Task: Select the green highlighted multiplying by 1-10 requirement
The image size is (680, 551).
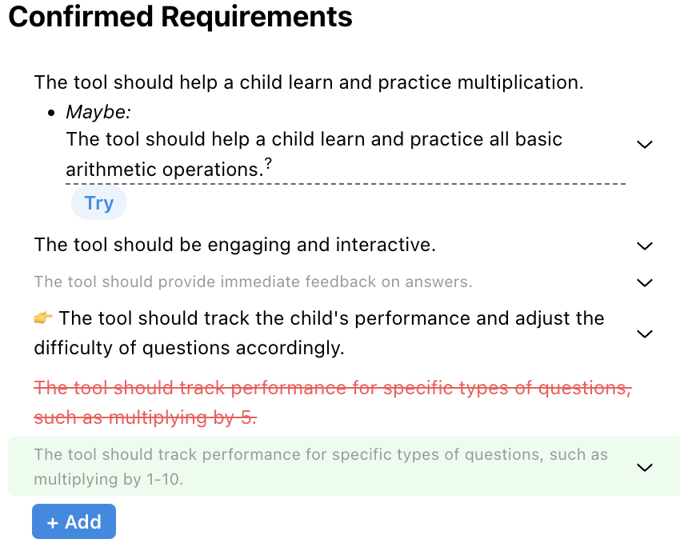Action: tap(321, 467)
